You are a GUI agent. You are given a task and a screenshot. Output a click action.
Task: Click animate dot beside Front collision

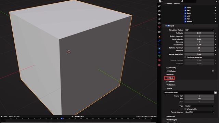click(x=216, y=8)
